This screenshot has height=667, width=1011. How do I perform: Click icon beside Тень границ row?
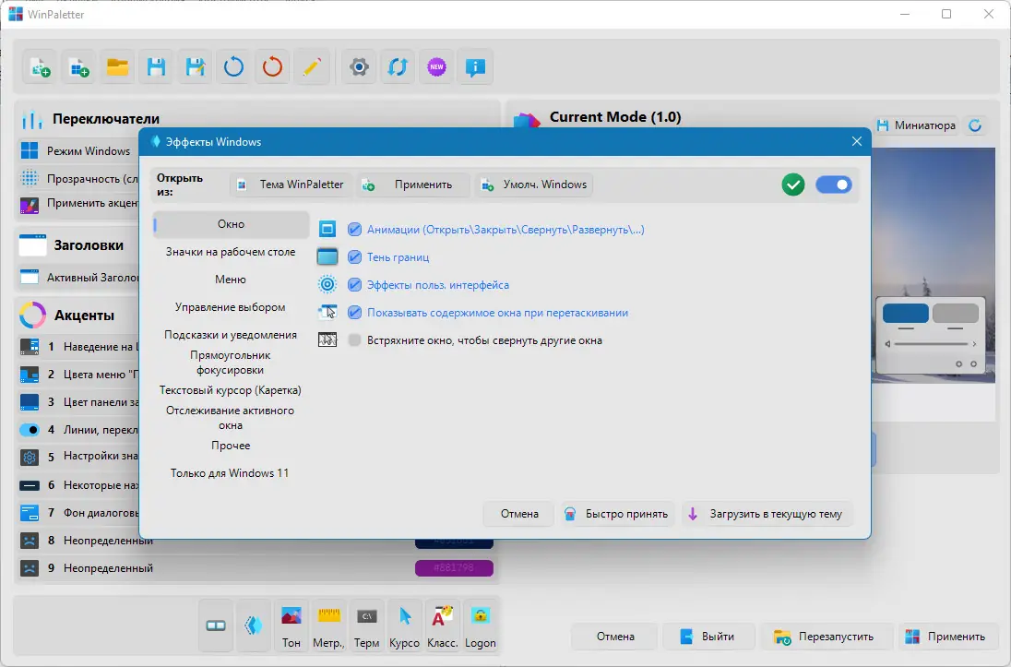coord(327,256)
